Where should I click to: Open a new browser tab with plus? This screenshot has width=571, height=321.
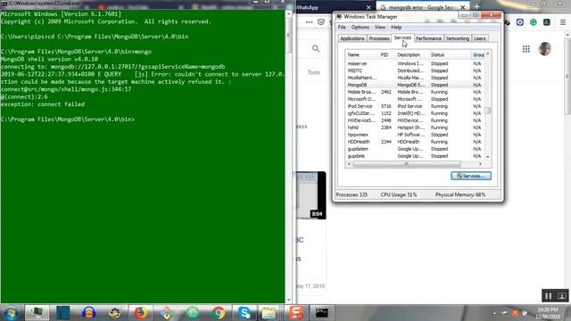(476, 6)
